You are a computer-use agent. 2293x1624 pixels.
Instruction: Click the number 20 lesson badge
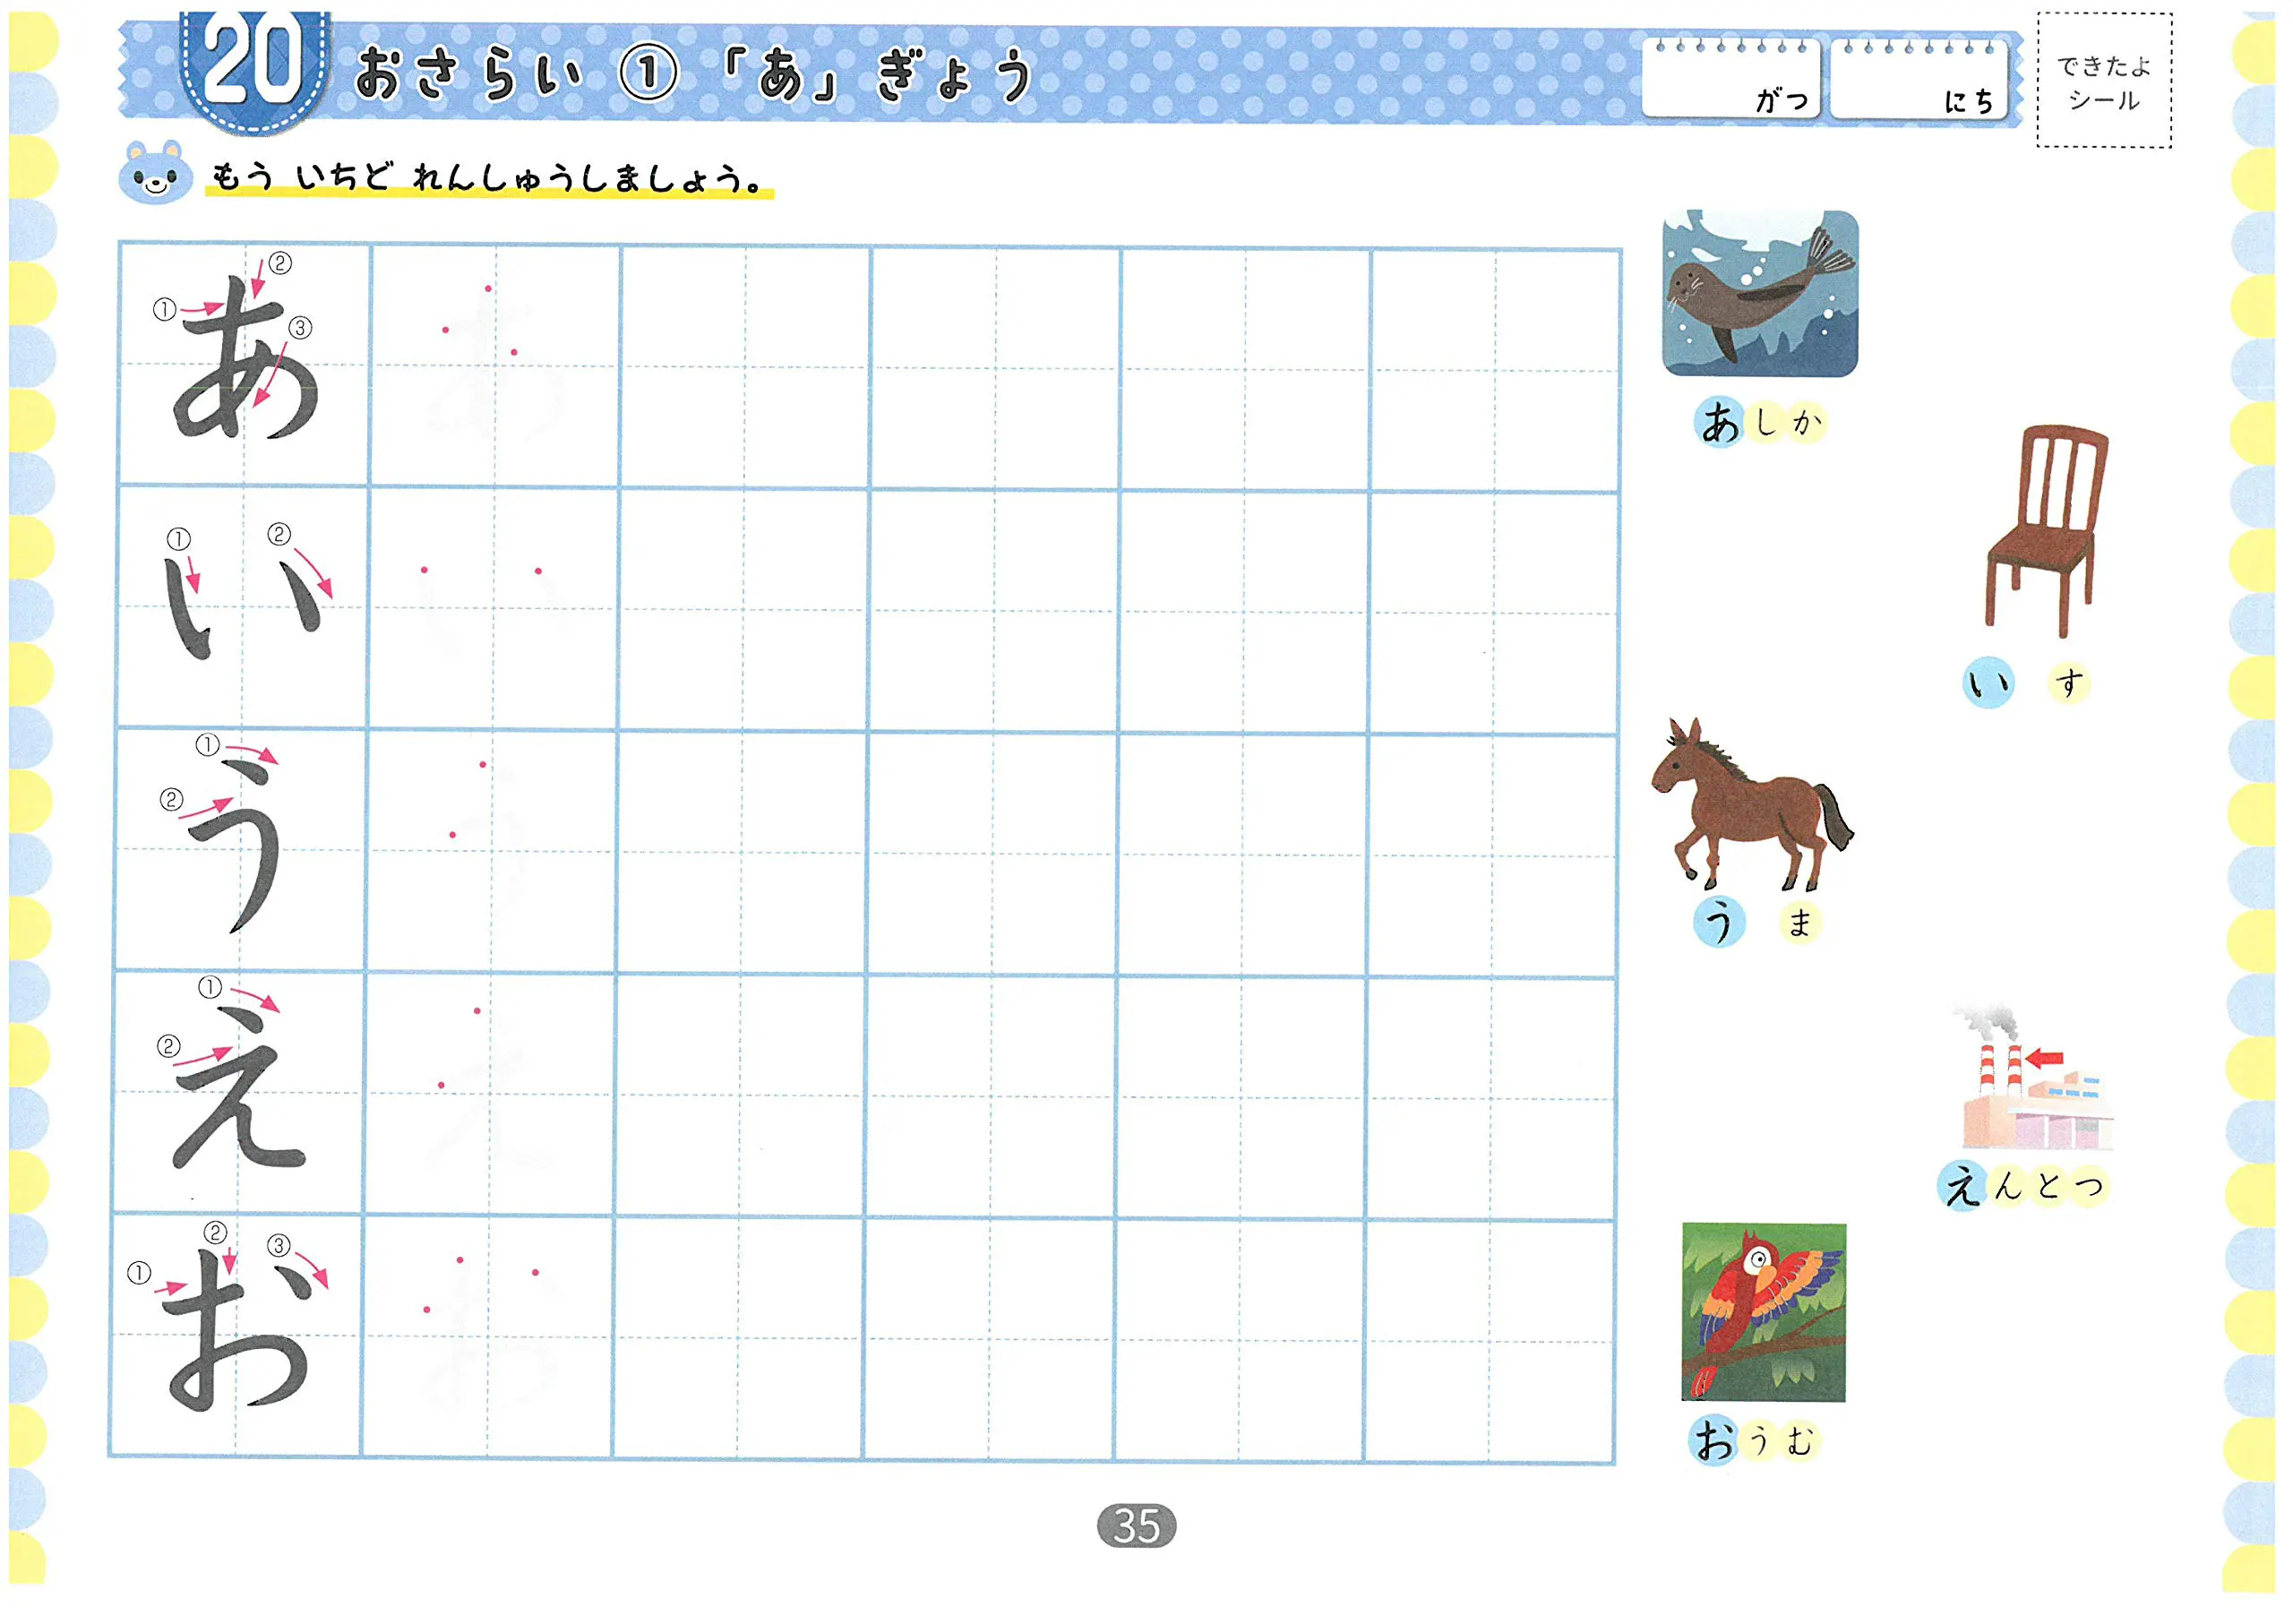[x=254, y=70]
